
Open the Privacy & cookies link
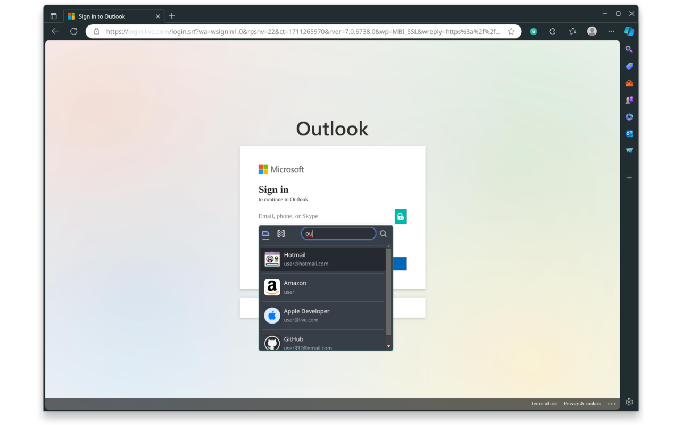(x=582, y=404)
